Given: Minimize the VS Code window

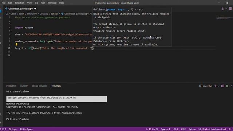Looking at the screenshot, I should pos(218,3).
